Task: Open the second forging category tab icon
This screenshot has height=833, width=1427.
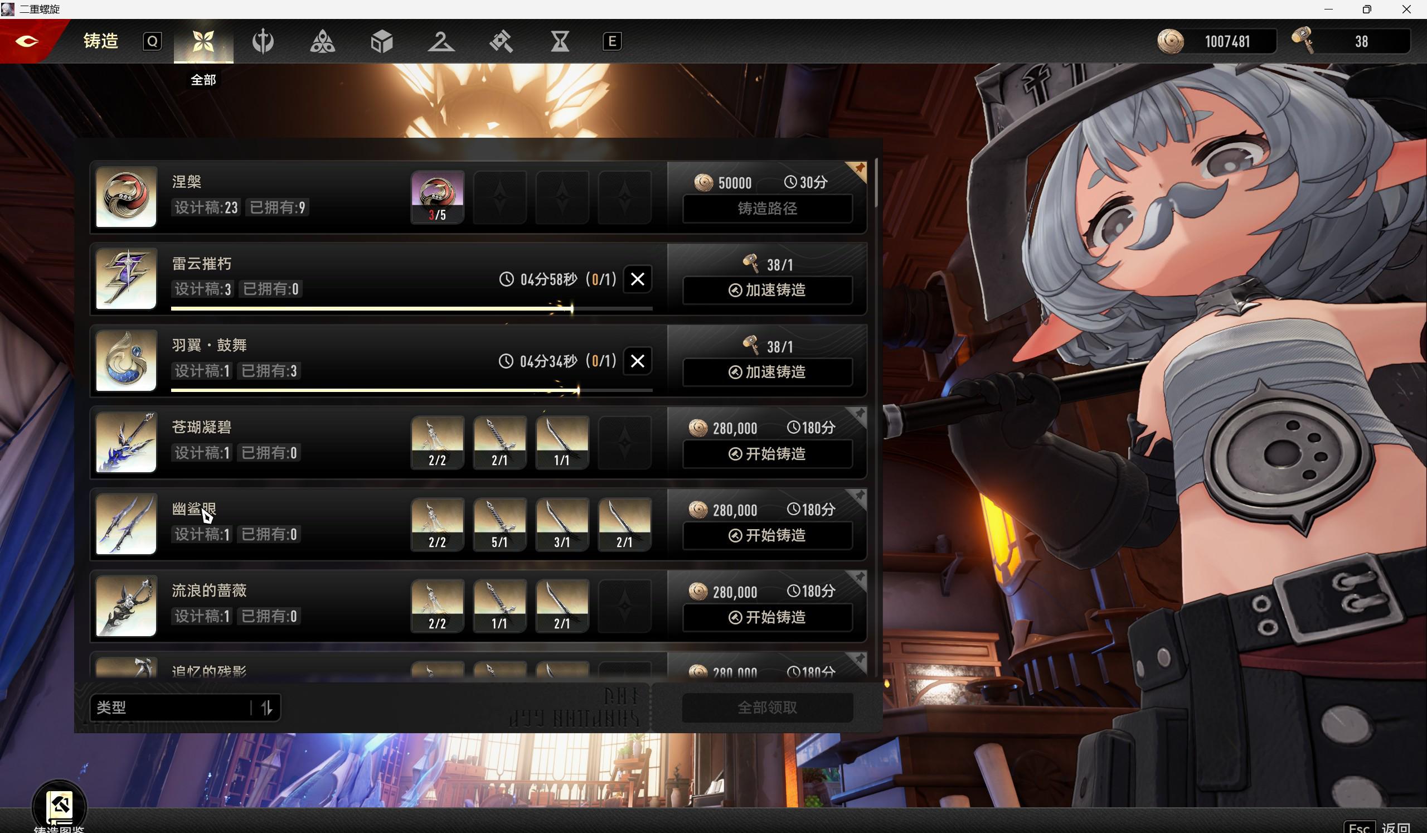Action: (x=263, y=41)
